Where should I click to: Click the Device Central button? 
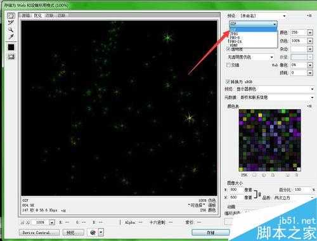[x=39, y=233]
